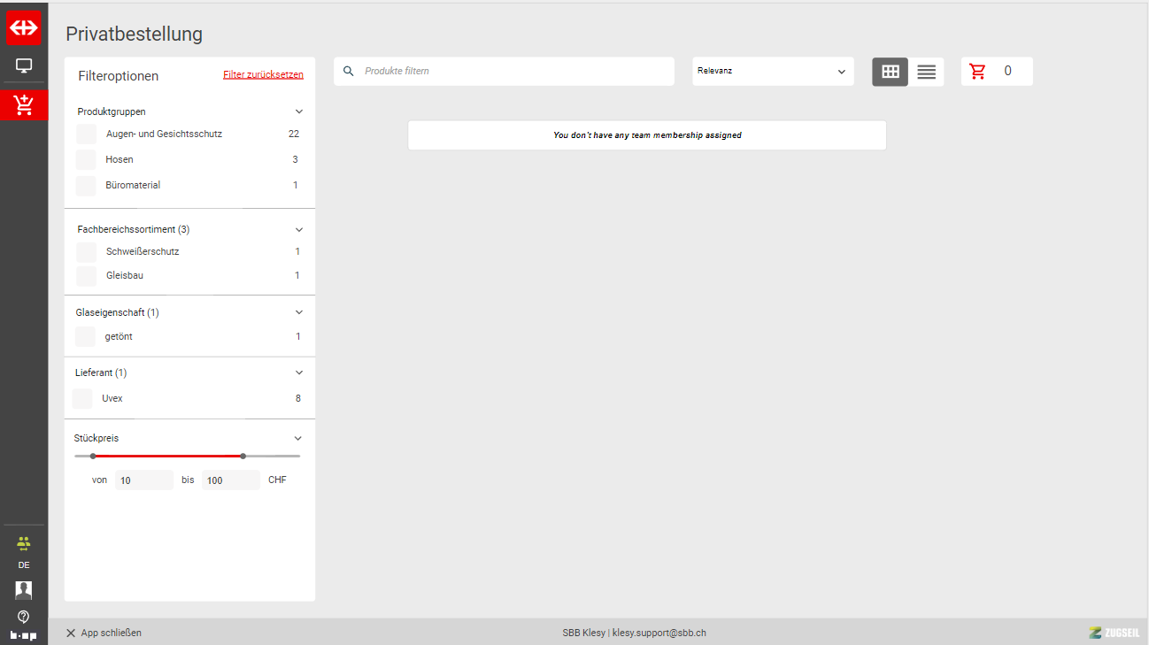Click Filter zurücksetzen link
This screenshot has height=645, width=1149.
point(263,75)
